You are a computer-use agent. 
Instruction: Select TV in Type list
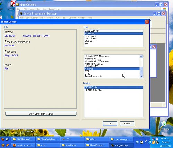tap(113, 44)
